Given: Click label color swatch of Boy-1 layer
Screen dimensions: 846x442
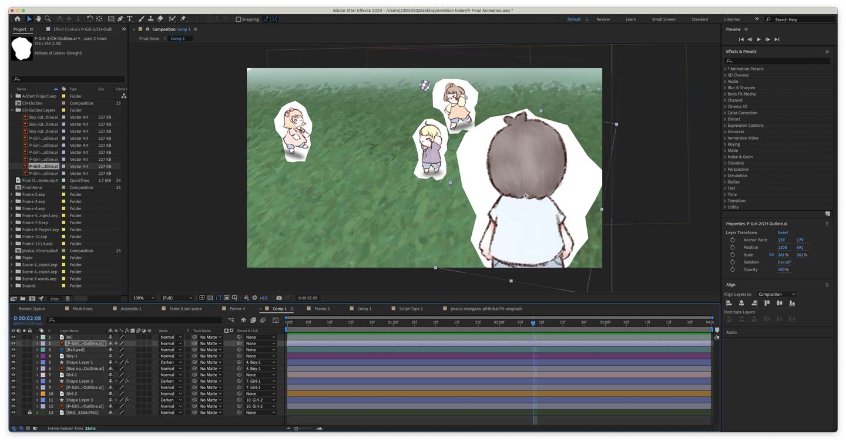Looking at the screenshot, I should 42,356.
